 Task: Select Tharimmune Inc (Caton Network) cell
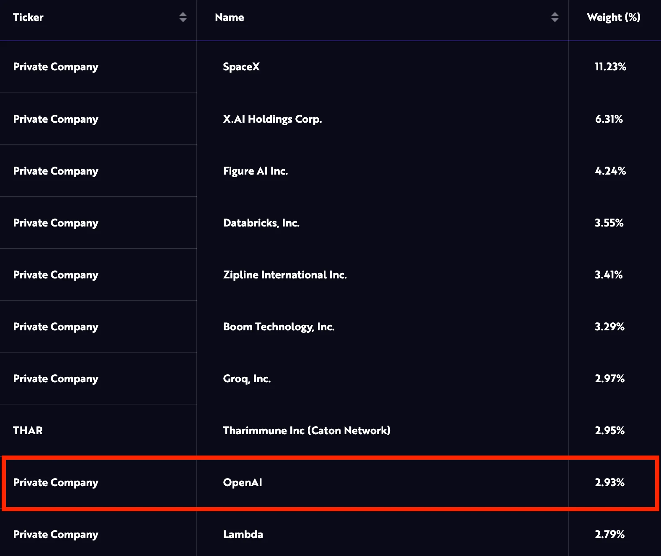pos(307,430)
